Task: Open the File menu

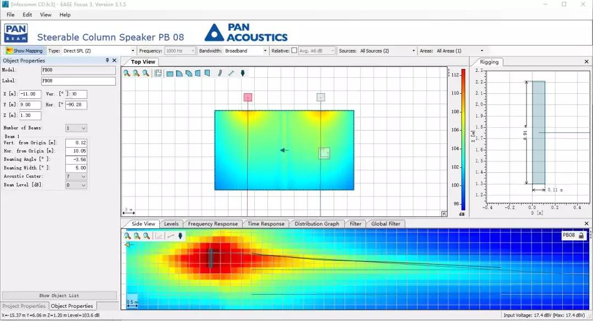Action: 10,15
